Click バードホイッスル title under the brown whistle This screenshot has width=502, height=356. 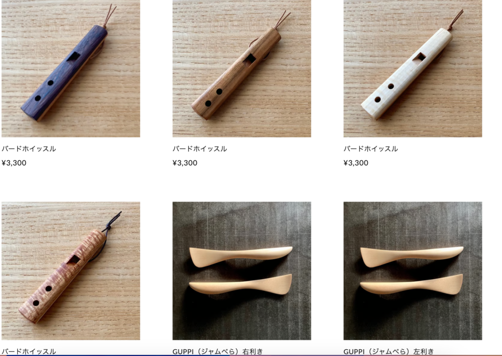pyautogui.click(x=200, y=149)
